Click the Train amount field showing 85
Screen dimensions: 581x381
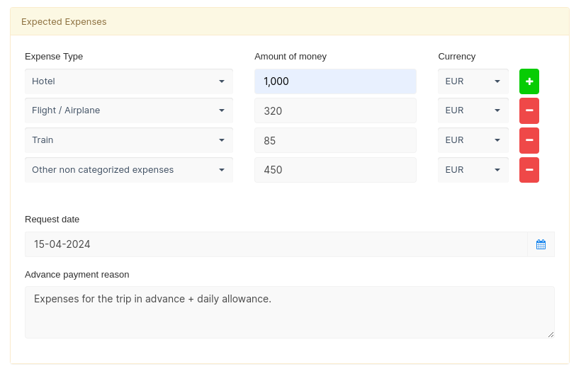pos(335,140)
